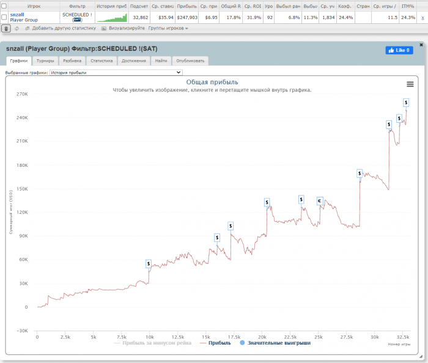Click the История приб column header

pyautogui.click(x=112, y=6)
